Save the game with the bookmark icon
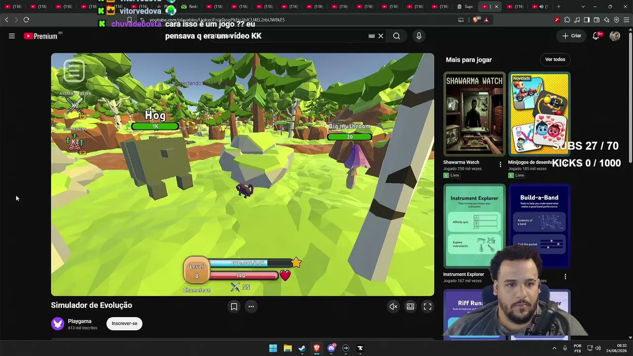 point(234,307)
